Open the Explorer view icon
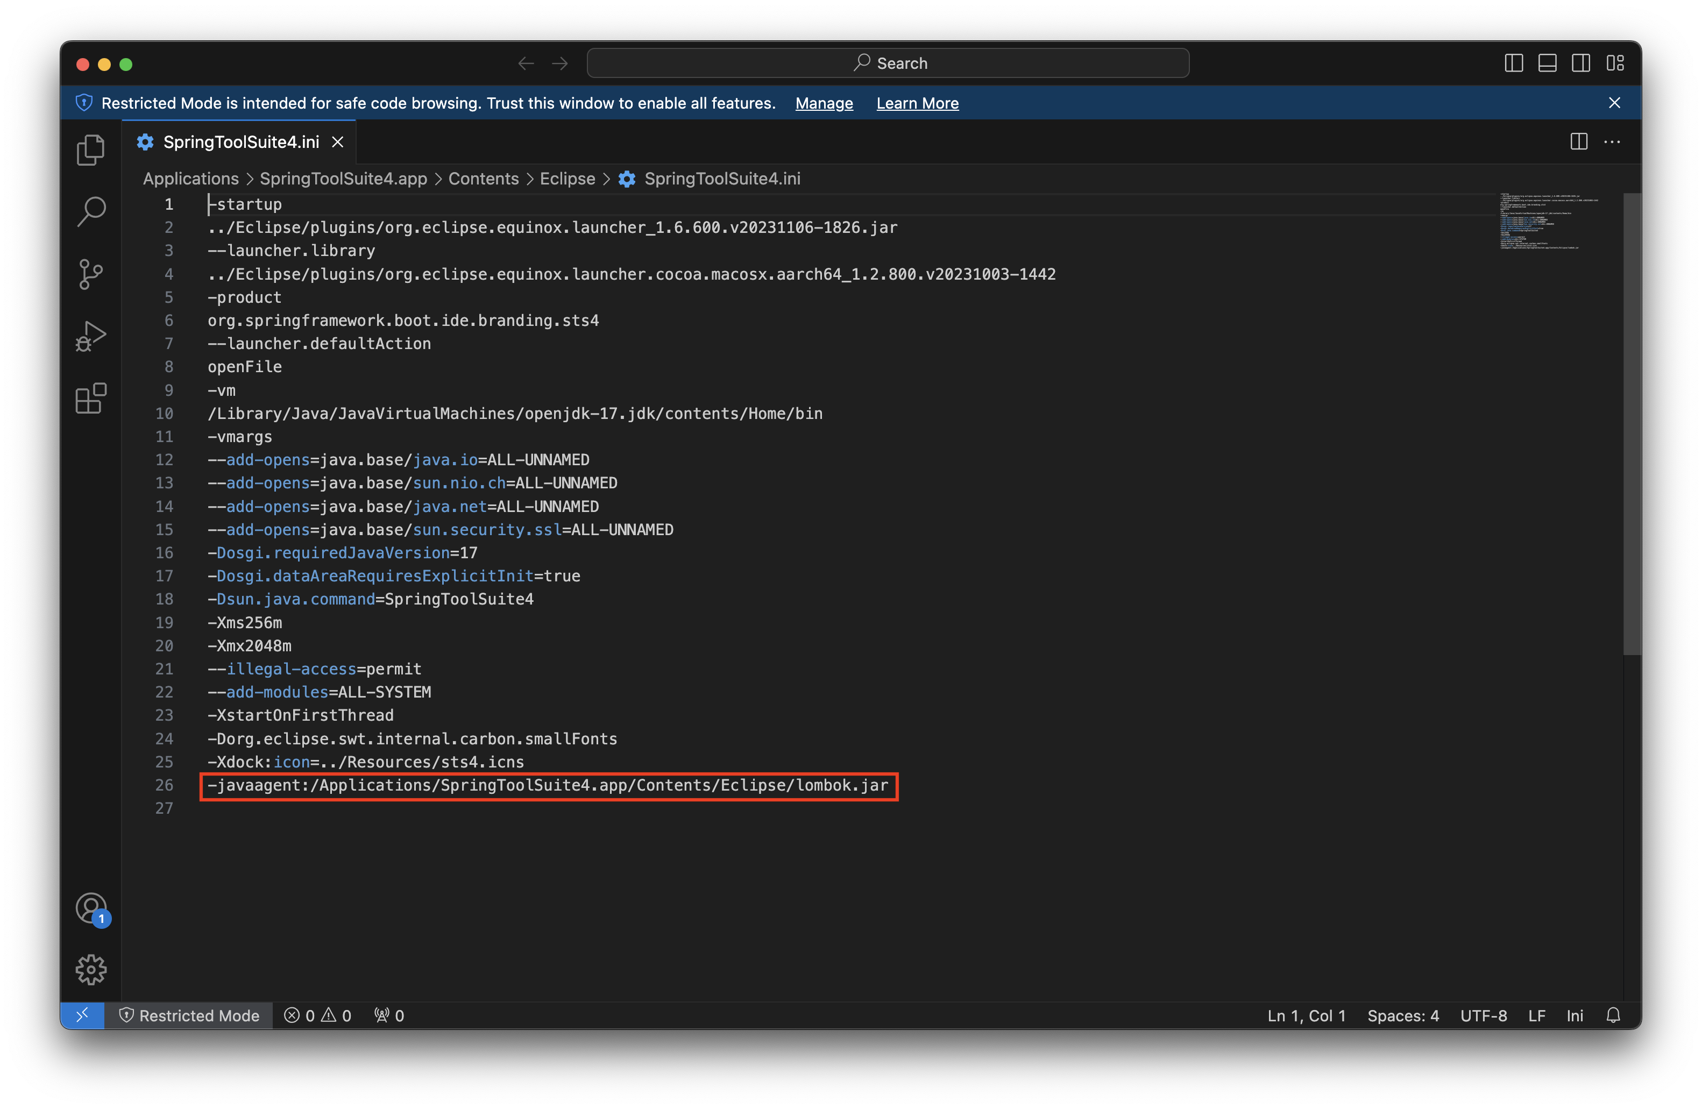Image resolution: width=1702 pixels, height=1109 pixels. [x=91, y=150]
